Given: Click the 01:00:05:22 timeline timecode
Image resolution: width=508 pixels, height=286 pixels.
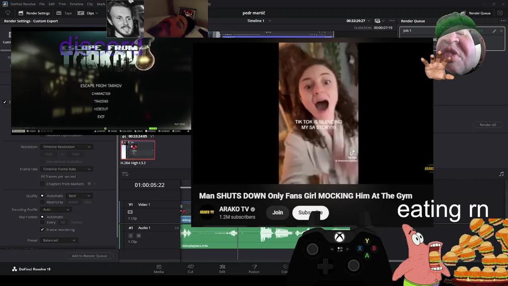Looking at the screenshot, I should pos(149,185).
